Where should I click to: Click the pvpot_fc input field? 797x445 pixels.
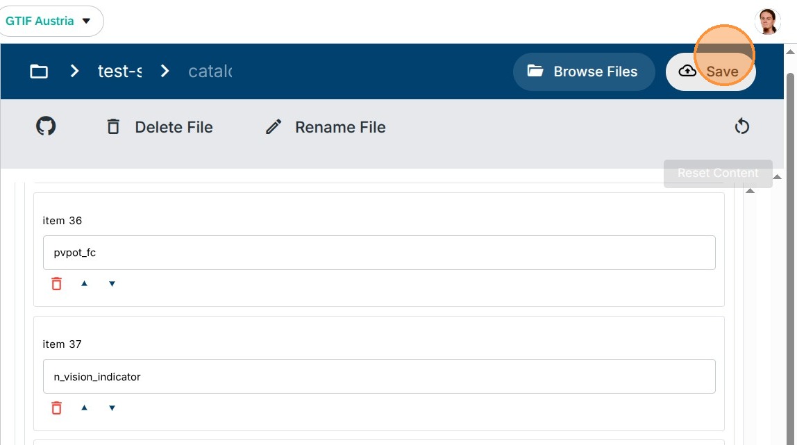(x=379, y=253)
